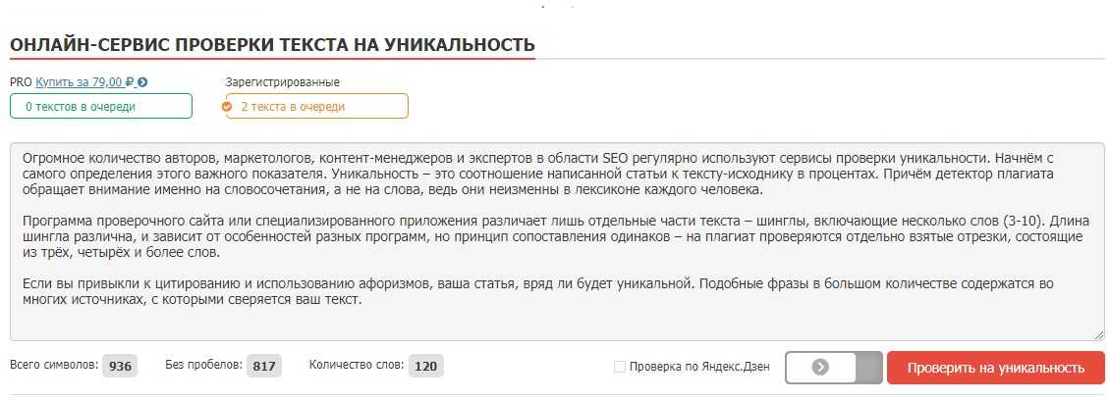This screenshot has width=1110, height=402.
Task: Click the 120 word count badge
Action: coord(425,367)
